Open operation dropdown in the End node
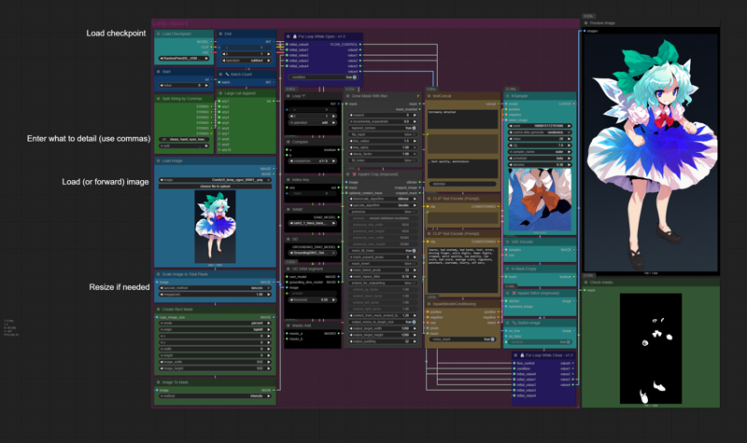 click(x=247, y=61)
